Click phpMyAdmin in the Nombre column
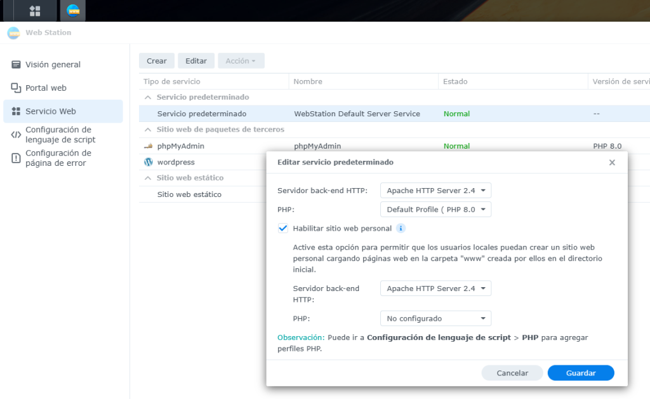The image size is (650, 399). [x=317, y=146]
